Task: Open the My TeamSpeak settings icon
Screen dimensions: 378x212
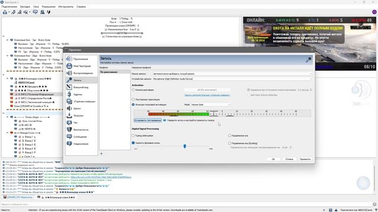Action: pos(69,66)
